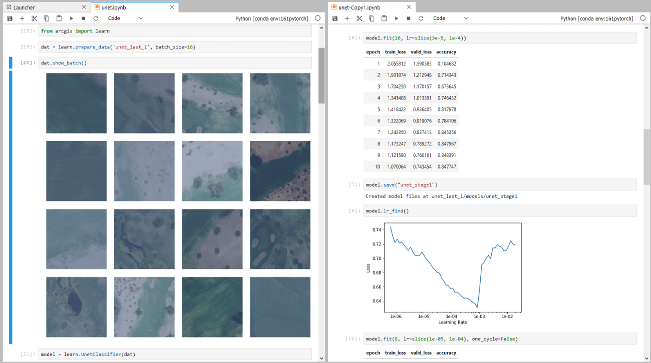
Task: Close the unet.ipynb tab
Action: [x=172, y=7]
